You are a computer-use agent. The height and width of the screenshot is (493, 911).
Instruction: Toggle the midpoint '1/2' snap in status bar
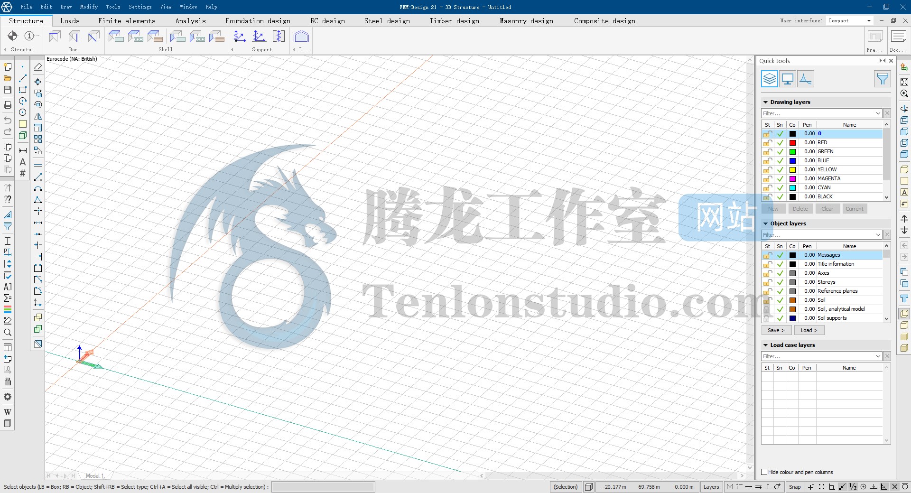[x=853, y=487]
